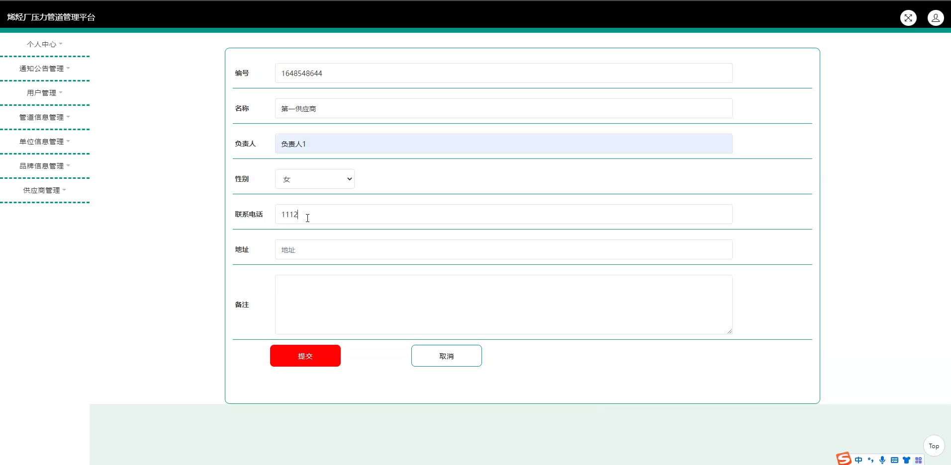This screenshot has width=951, height=465.
Task: Click the 地址 address input field
Action: (x=504, y=249)
